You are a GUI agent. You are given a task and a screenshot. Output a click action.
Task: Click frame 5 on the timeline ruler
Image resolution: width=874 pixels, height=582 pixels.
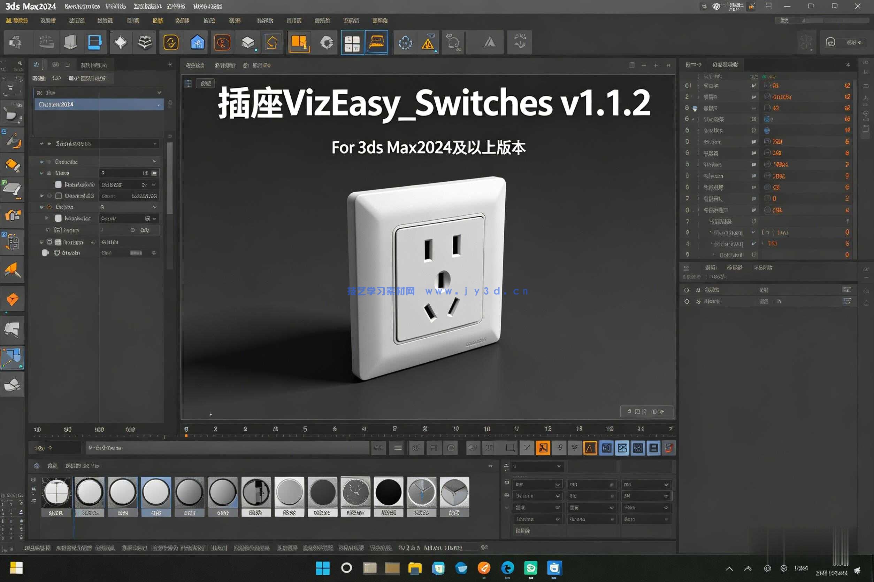pos(305,429)
